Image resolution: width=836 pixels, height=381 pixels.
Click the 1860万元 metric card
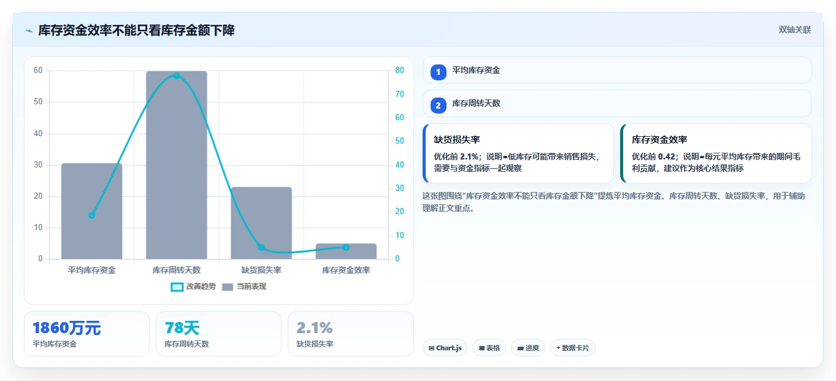(86, 334)
